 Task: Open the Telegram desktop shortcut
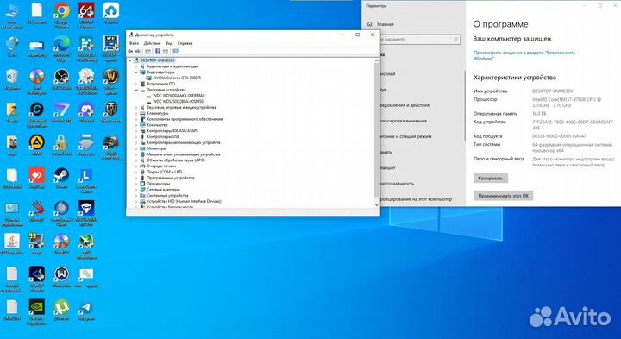86,310
